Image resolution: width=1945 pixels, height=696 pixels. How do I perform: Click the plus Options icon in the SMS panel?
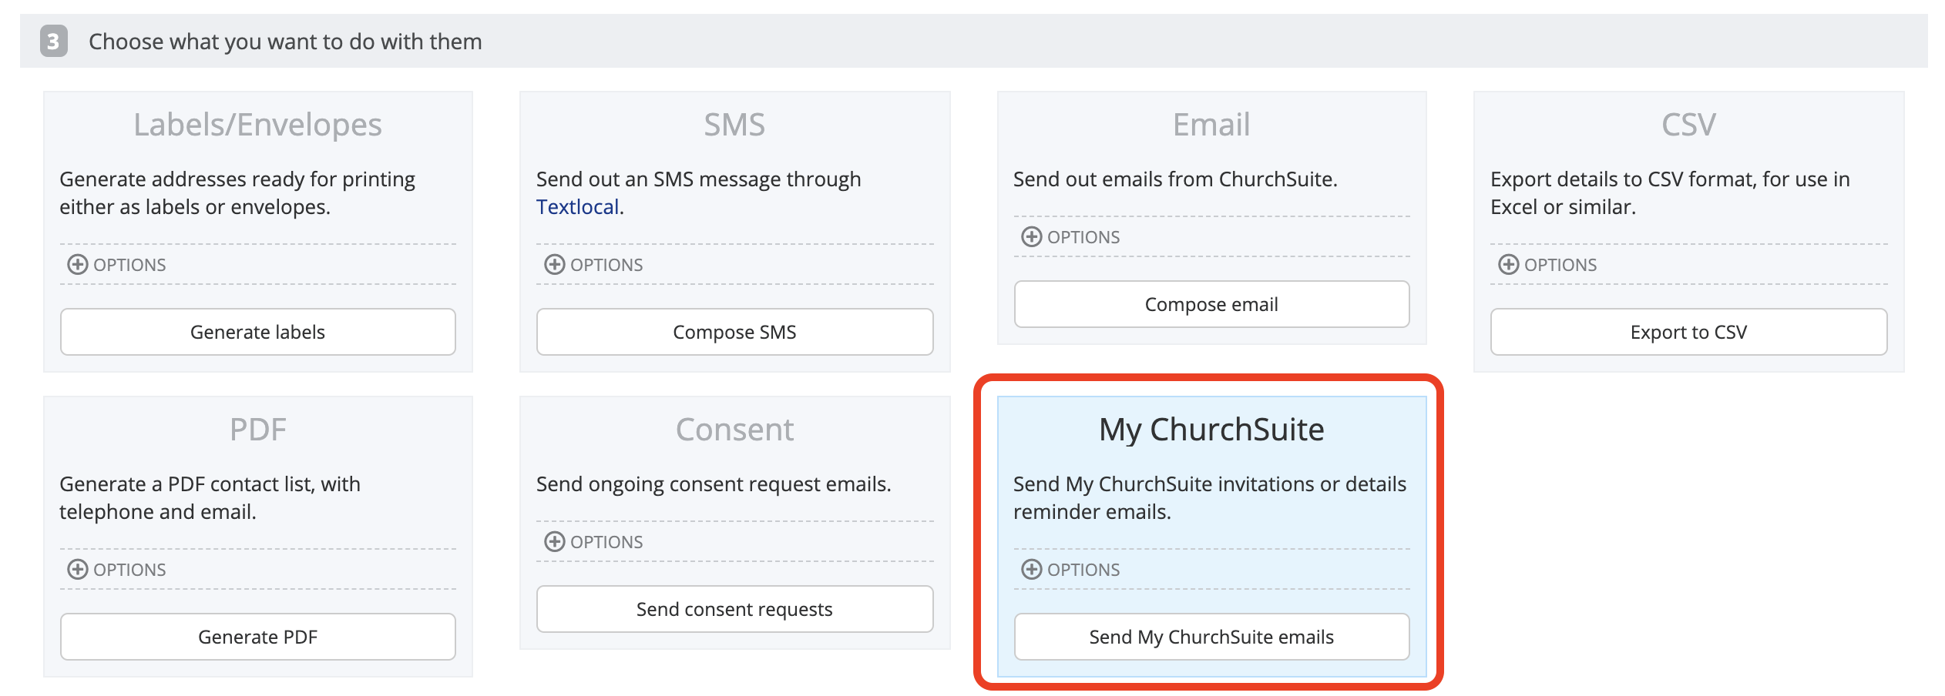[553, 264]
